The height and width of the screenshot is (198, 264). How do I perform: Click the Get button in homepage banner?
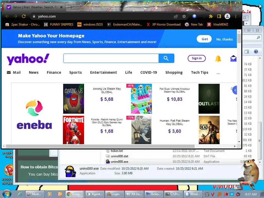pos(204,39)
